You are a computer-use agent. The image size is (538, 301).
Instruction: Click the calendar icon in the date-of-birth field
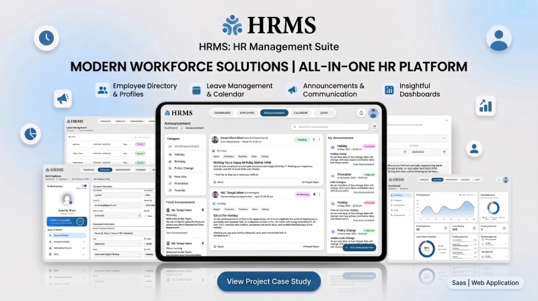tap(139, 215)
